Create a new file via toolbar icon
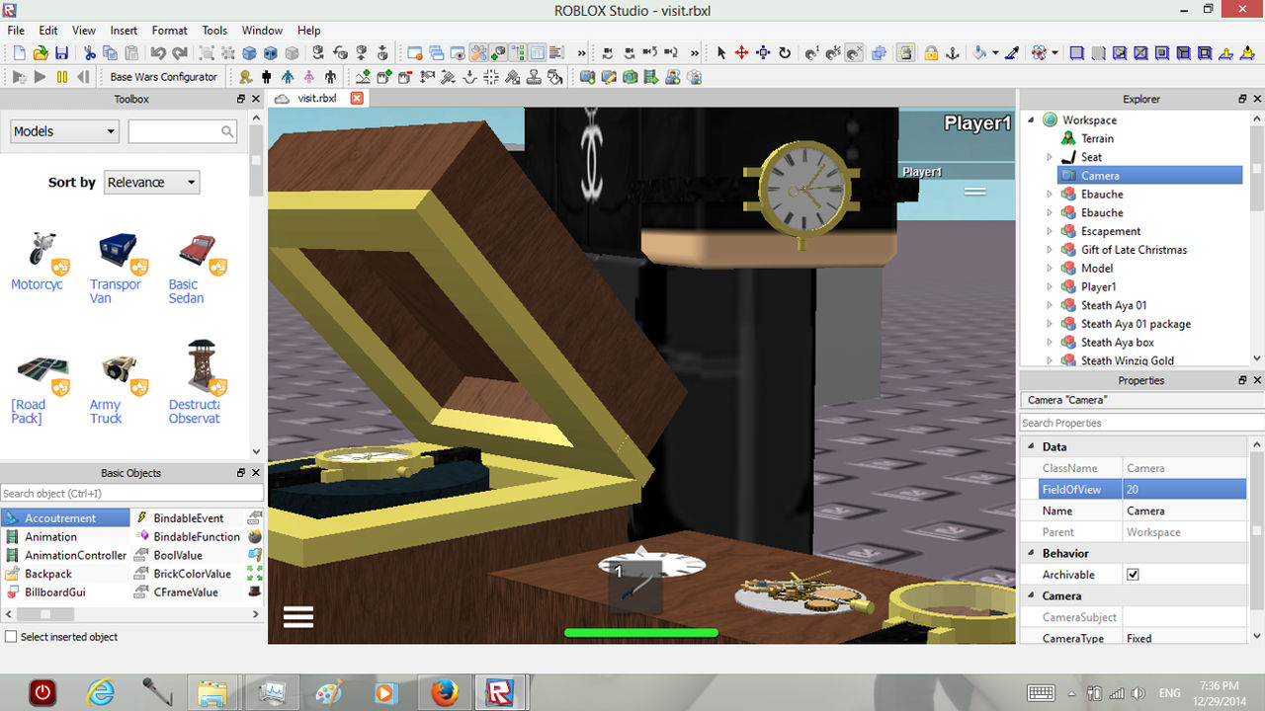The image size is (1265, 711). tap(19, 53)
